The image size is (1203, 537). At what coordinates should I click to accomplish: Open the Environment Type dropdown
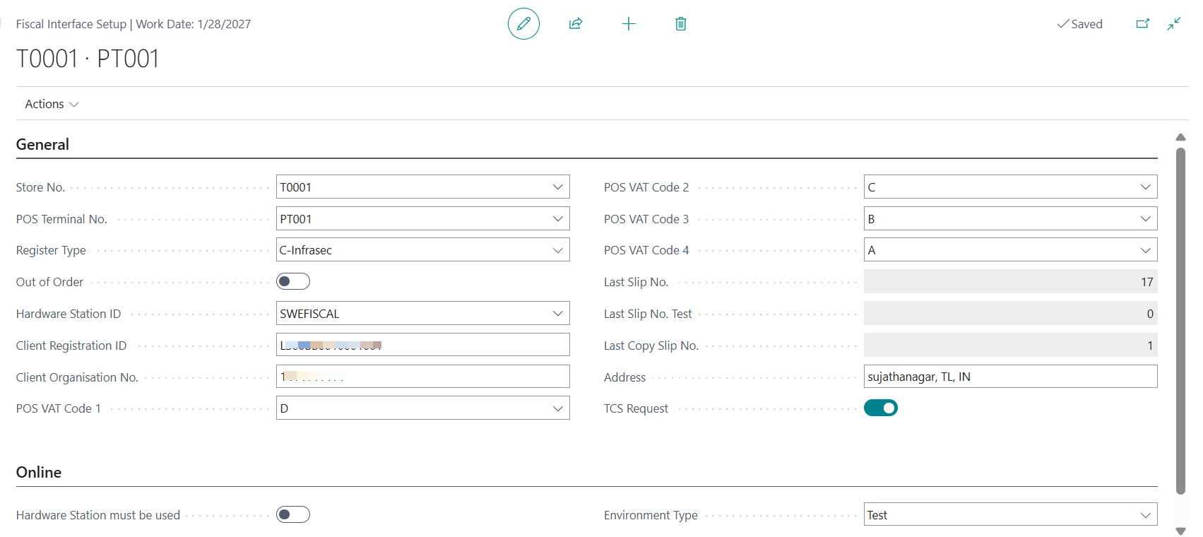pos(1145,515)
